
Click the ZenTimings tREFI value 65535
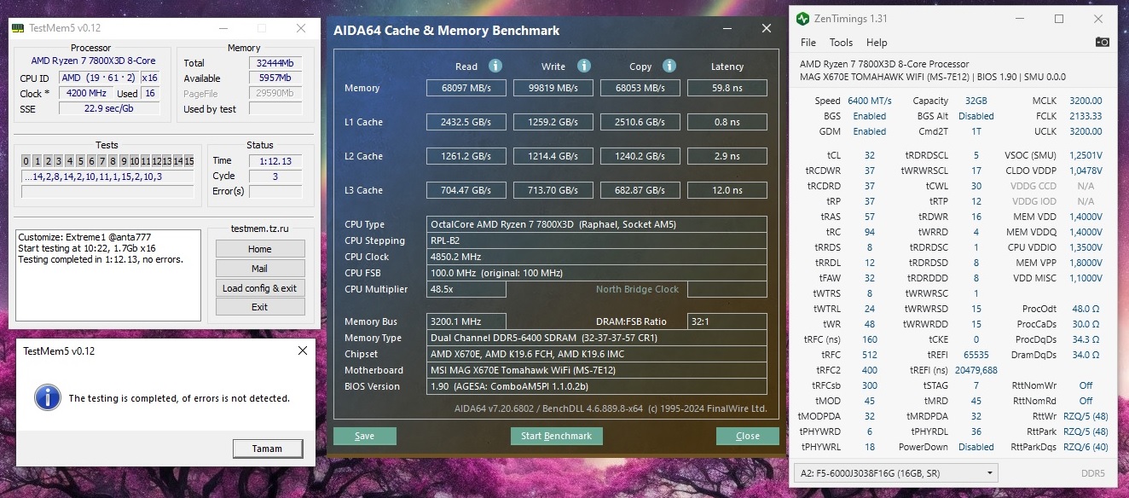tap(977, 355)
